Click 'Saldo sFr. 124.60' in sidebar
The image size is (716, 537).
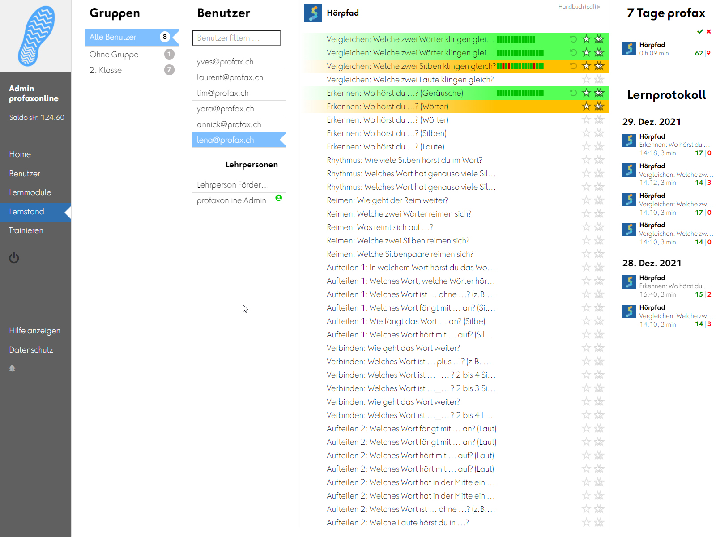pos(37,117)
